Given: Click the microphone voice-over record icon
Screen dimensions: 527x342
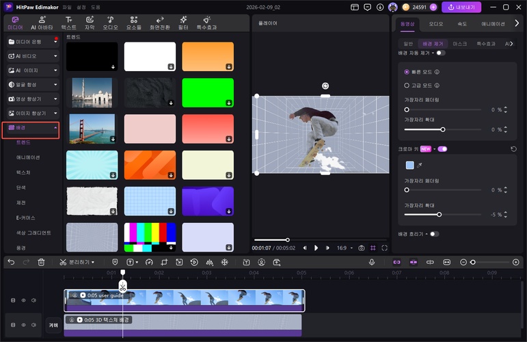Looking at the screenshot, I should 372,262.
